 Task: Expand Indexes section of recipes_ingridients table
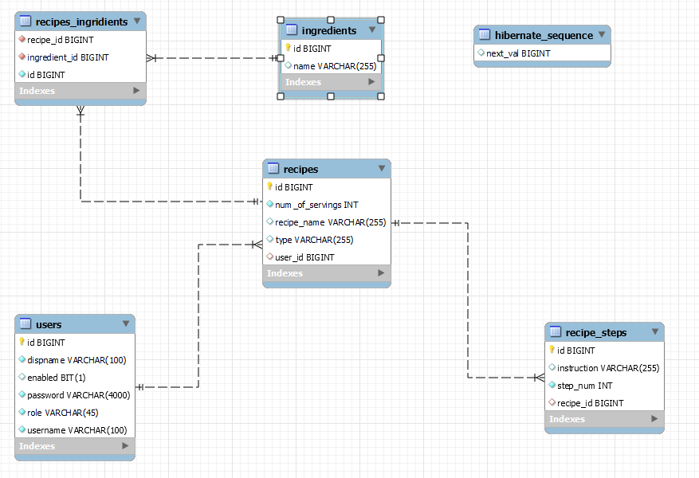[136, 91]
